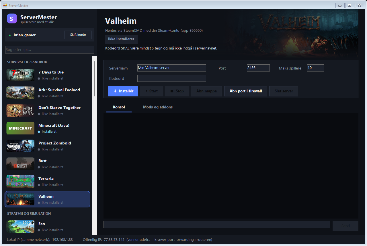367x246 pixels.
Task: Click the Valheim campfire thumbnail in sidebar
Action: pyautogui.click(x=20, y=199)
